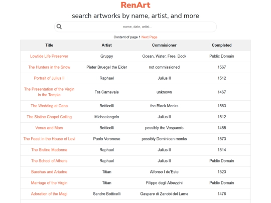This screenshot has width=271, height=203.
Task: Go to Next Page link
Action: pyautogui.click(x=149, y=37)
